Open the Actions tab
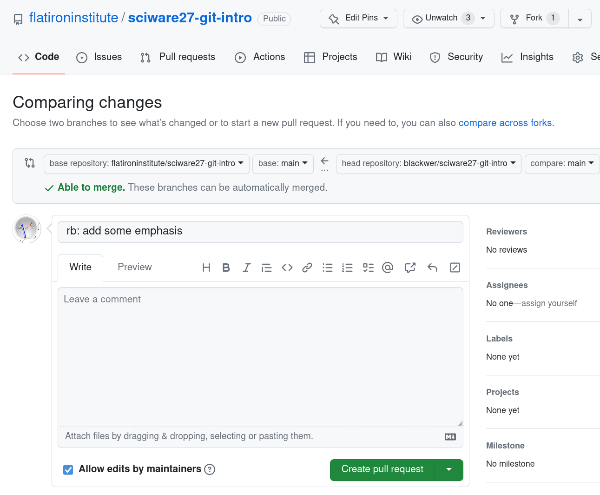Screen dimensions: 600x495 tap(260, 57)
